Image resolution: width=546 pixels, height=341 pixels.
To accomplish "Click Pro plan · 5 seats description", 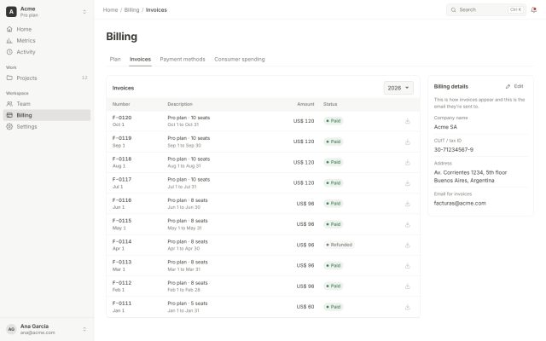I will (188, 303).
